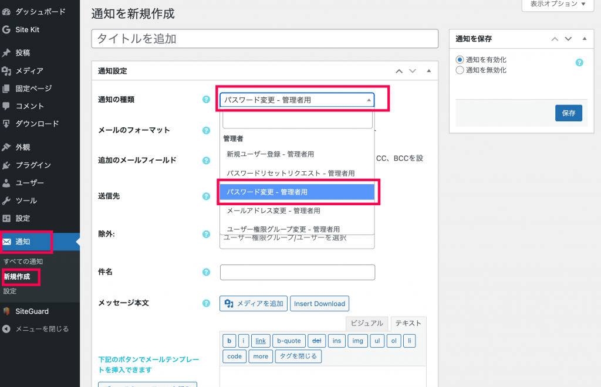Click the bold b quicktag button

pos(229,341)
